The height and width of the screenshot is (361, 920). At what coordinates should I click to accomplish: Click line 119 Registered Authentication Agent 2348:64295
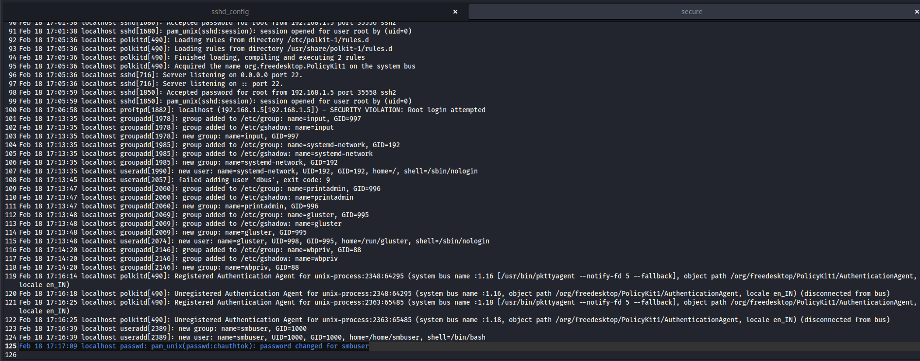(x=468, y=280)
